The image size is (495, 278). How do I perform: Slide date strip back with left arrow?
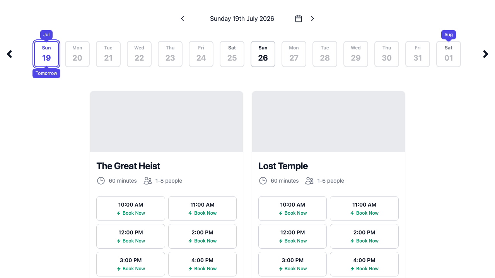(10, 54)
